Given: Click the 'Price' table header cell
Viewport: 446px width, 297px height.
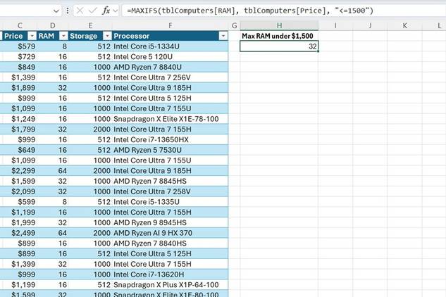Looking at the screenshot, I should pyautogui.click(x=18, y=36).
